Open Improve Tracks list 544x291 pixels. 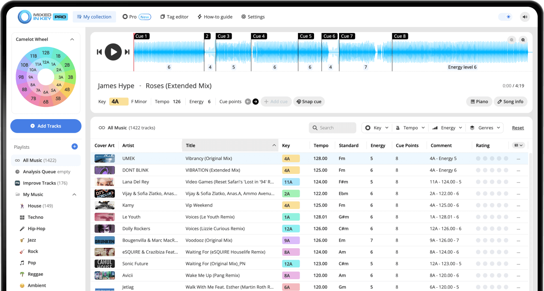point(46,183)
